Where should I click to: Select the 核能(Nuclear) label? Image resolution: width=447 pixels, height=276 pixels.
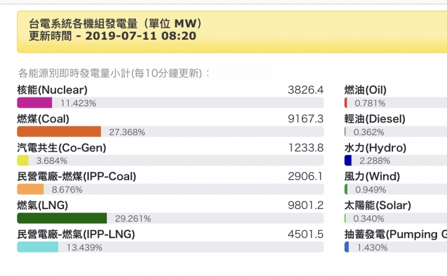[x=53, y=90]
